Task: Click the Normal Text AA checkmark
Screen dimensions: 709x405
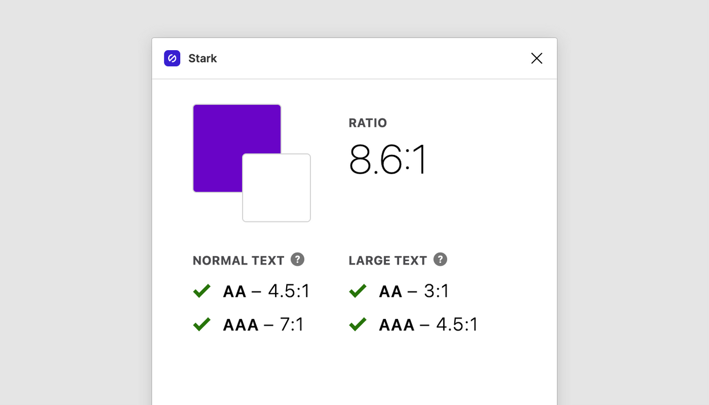Action: (x=202, y=291)
